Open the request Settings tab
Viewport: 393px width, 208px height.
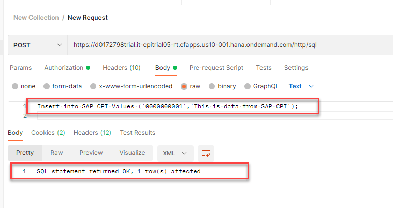(x=296, y=68)
